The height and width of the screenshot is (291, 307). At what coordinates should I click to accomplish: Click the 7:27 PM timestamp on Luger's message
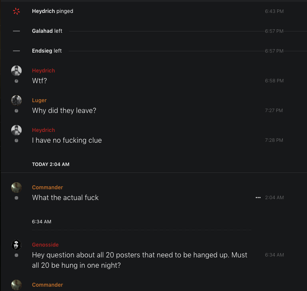point(274,110)
